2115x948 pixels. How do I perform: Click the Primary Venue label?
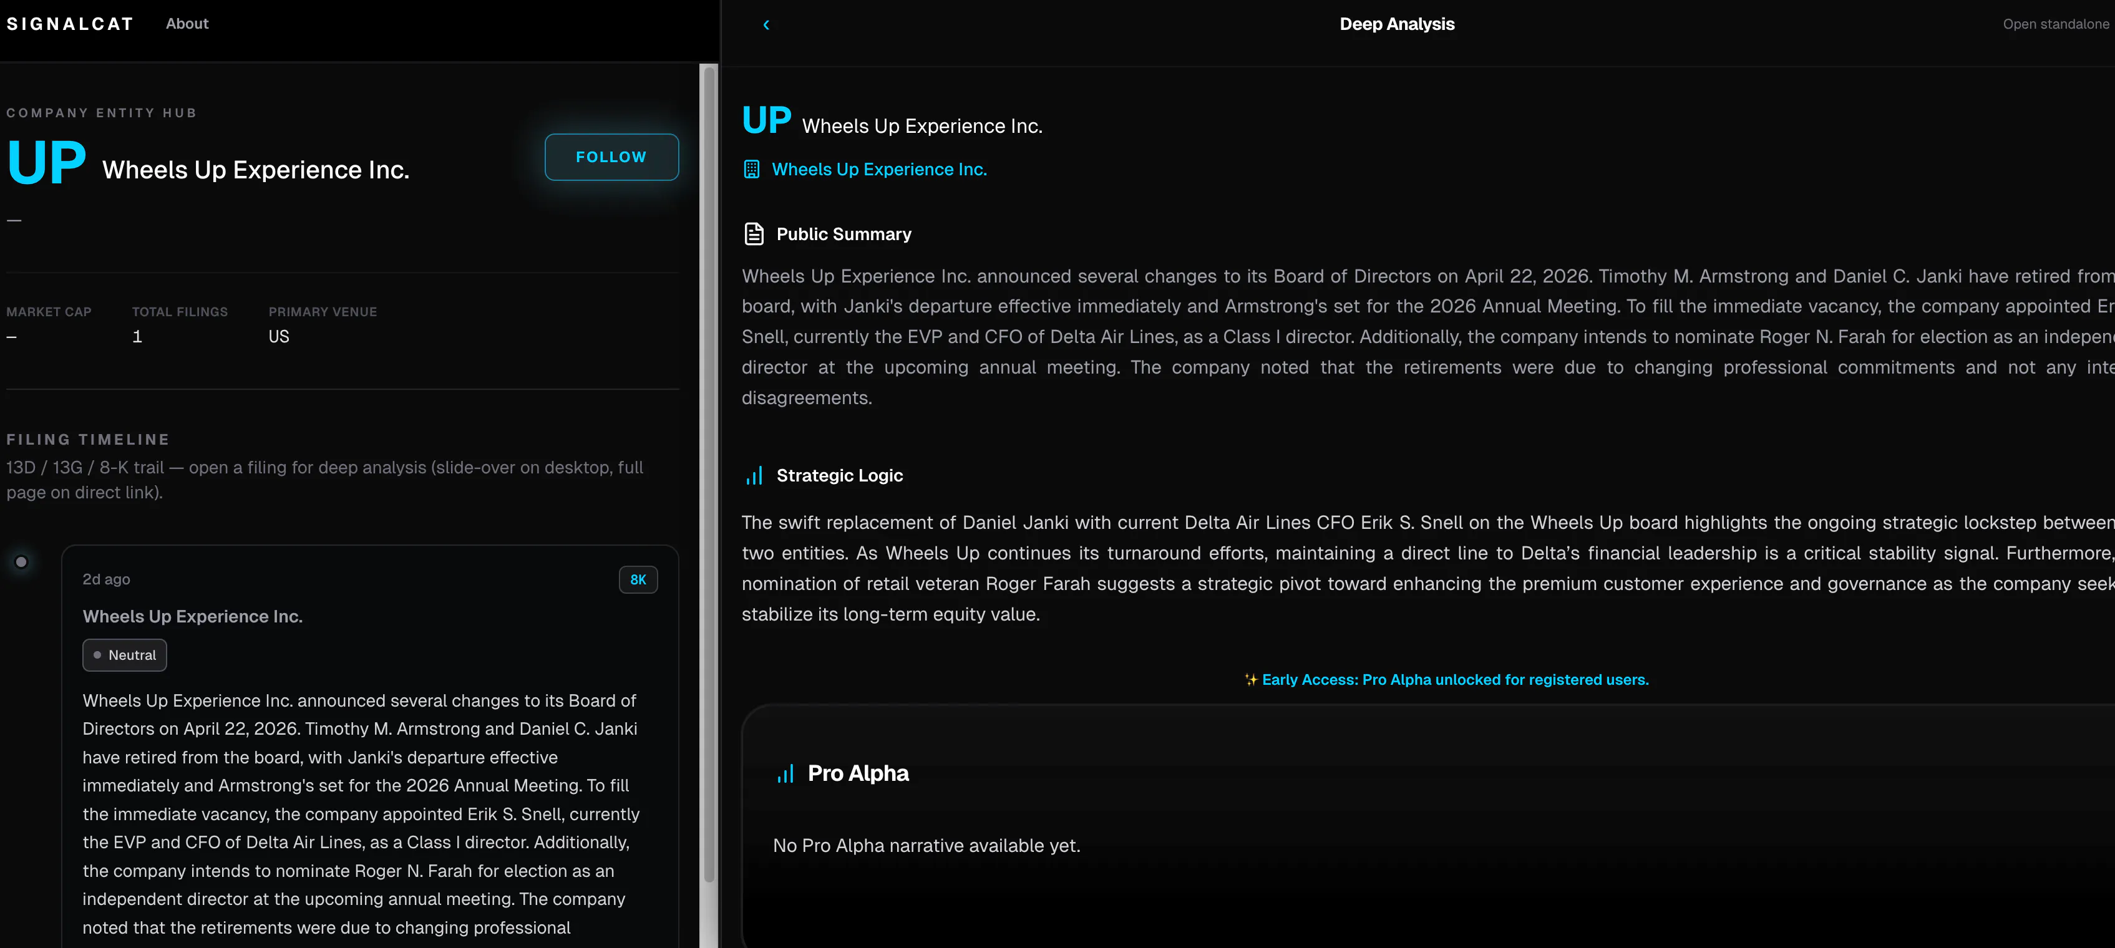324,312
